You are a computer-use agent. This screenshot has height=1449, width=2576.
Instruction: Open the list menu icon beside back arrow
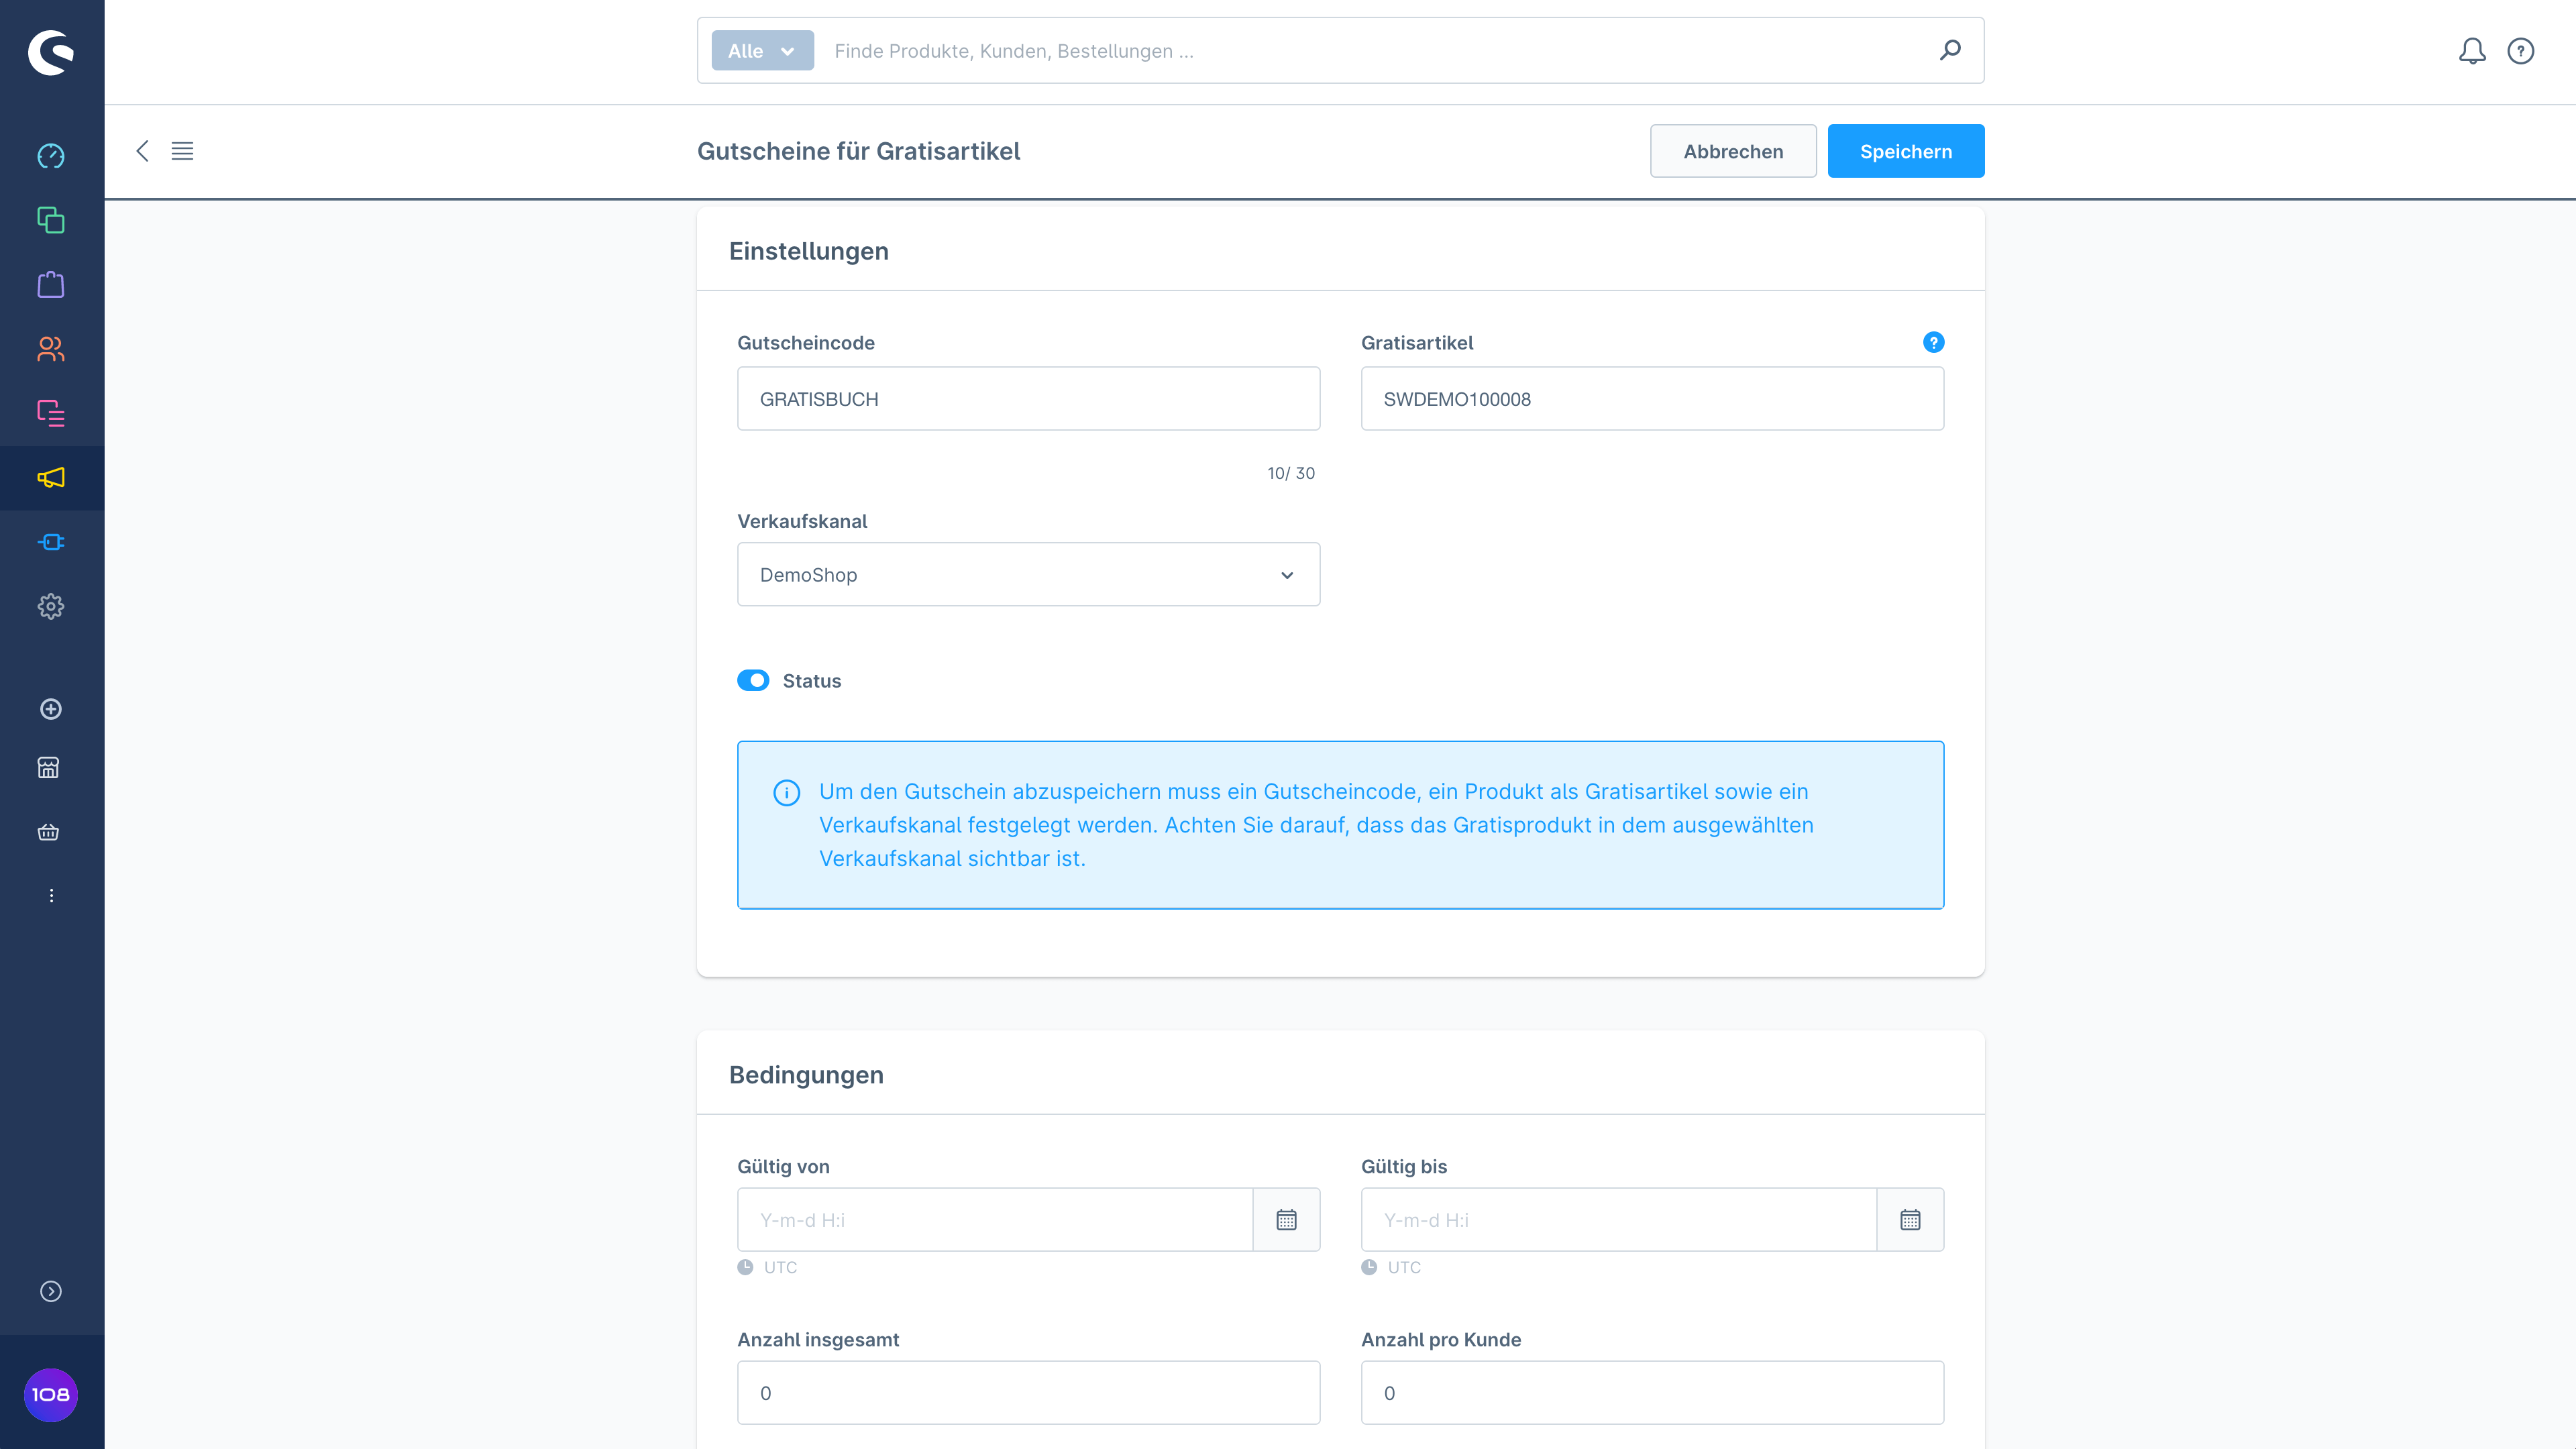tap(182, 151)
